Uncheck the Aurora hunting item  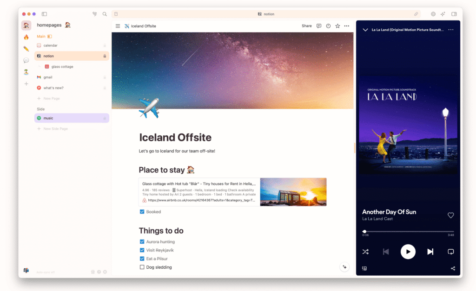tap(142, 242)
